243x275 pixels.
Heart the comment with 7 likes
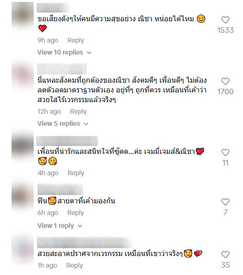(225, 202)
